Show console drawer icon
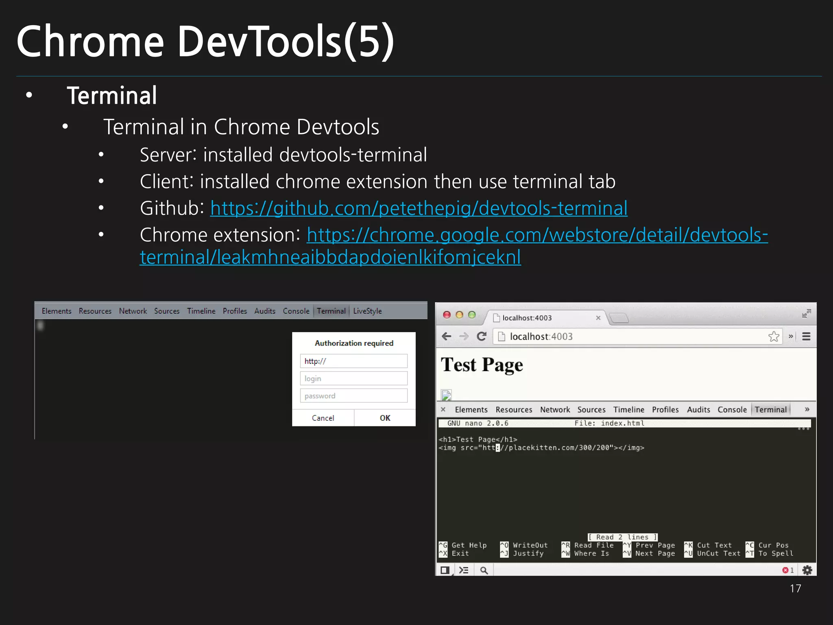 click(x=464, y=570)
